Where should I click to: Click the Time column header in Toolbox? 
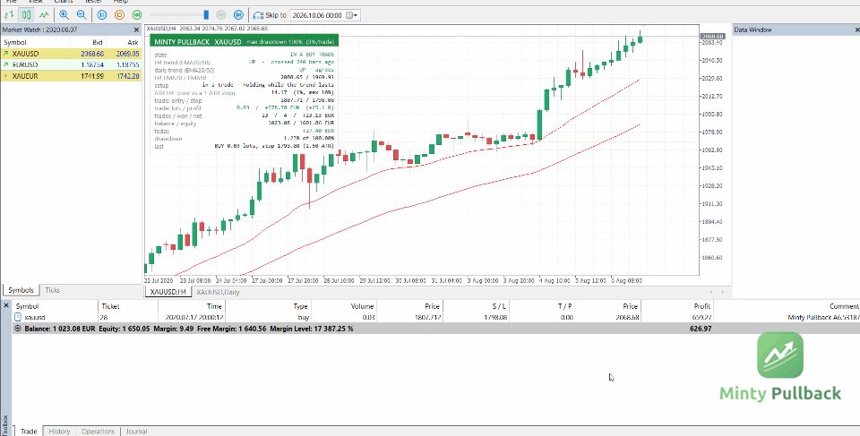coord(214,306)
